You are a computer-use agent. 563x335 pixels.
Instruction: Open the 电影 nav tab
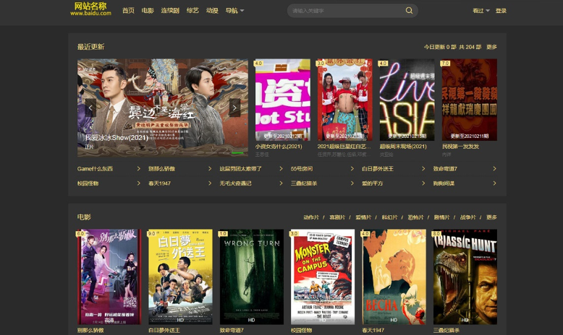tap(148, 11)
